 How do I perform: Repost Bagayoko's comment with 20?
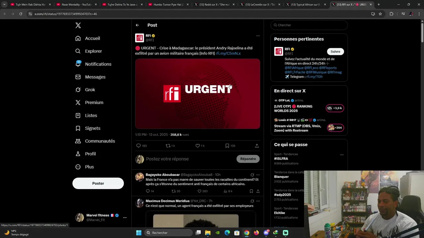click(176, 191)
